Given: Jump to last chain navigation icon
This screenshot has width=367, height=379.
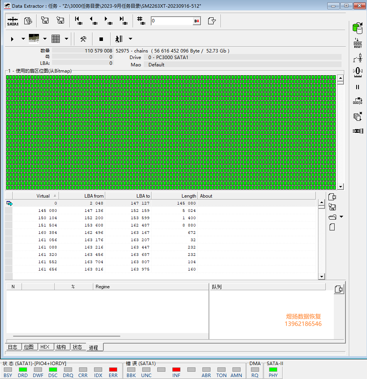Looking at the screenshot, I should tap(123, 20).
